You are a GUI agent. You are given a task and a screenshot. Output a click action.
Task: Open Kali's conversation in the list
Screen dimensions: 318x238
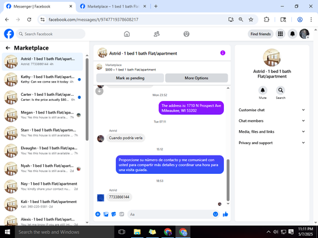pos(43,204)
